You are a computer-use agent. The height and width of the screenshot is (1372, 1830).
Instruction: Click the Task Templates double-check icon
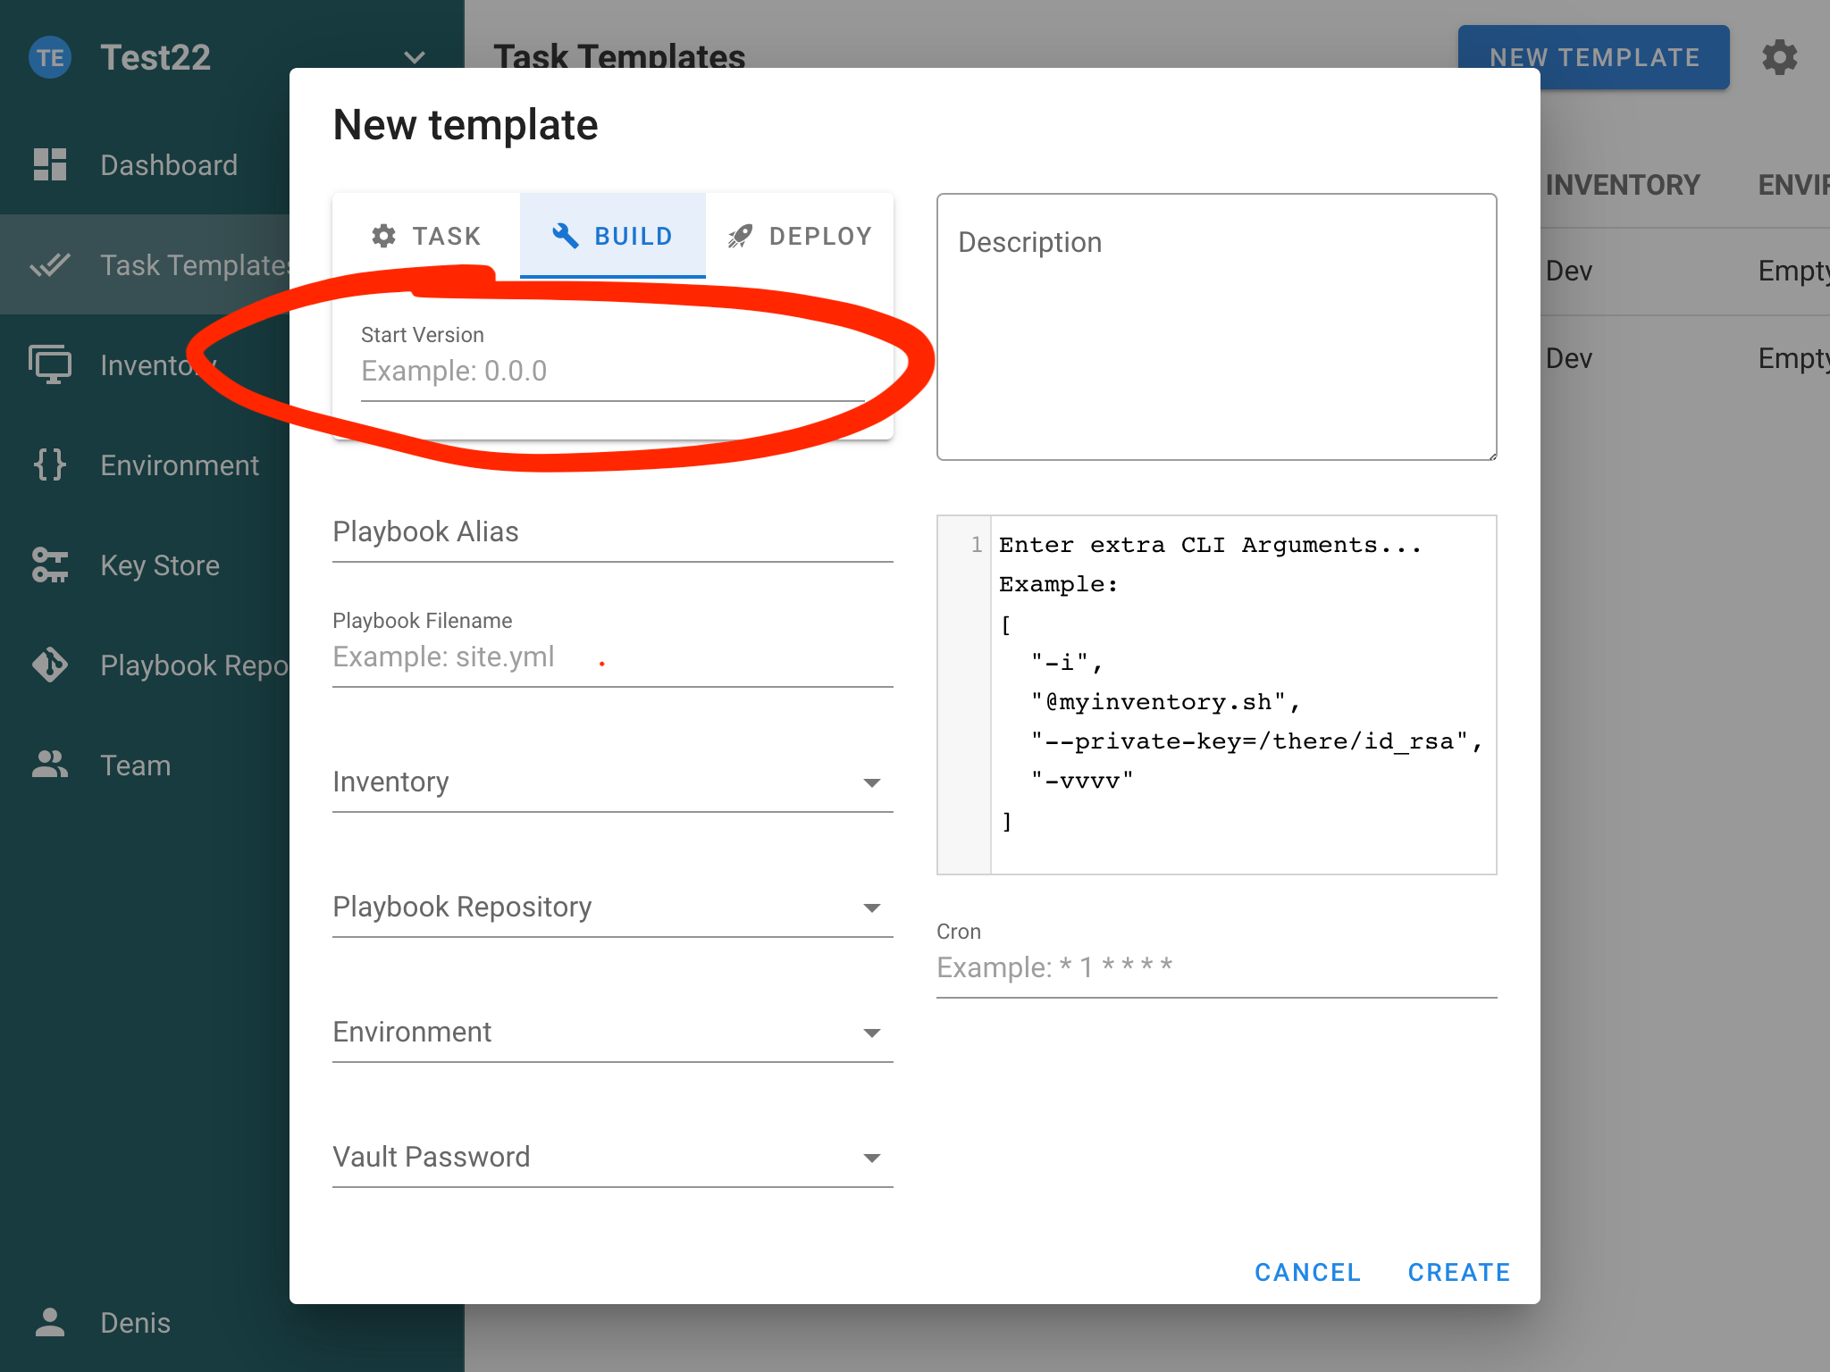[50, 264]
